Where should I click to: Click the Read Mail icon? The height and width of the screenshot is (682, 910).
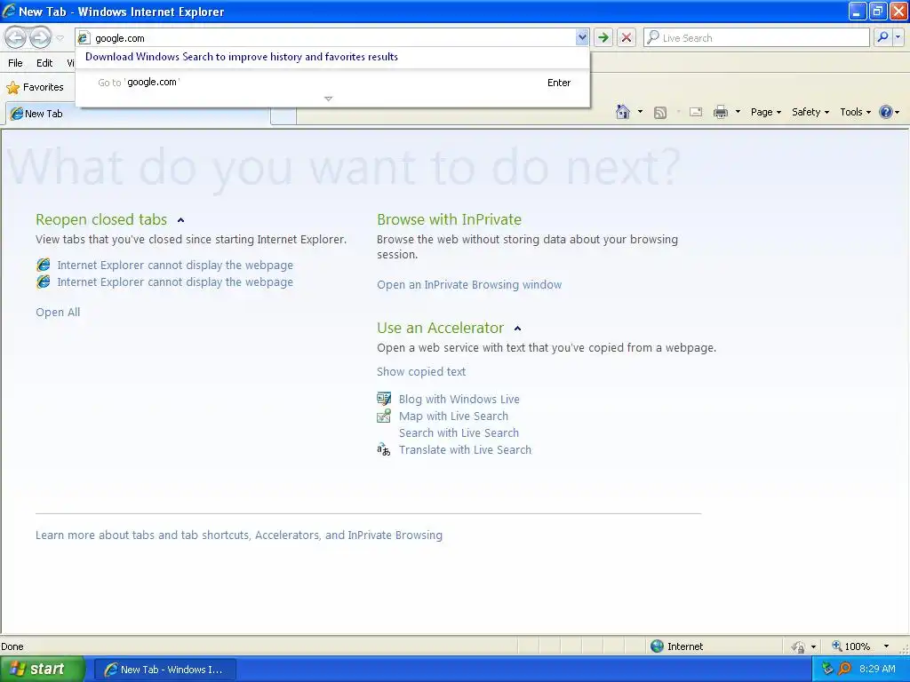[696, 112]
